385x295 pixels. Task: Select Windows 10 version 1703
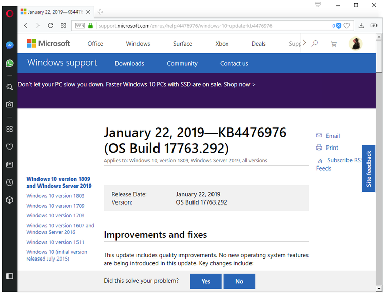click(x=55, y=215)
